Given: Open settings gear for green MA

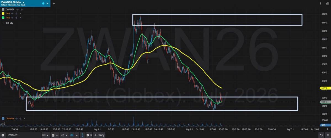Looking at the screenshot, I should point(16,18).
